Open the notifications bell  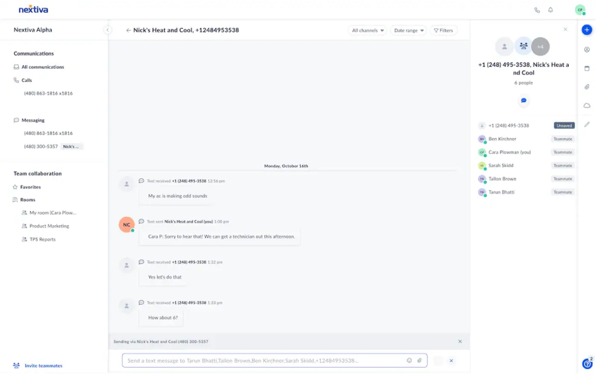pyautogui.click(x=550, y=10)
